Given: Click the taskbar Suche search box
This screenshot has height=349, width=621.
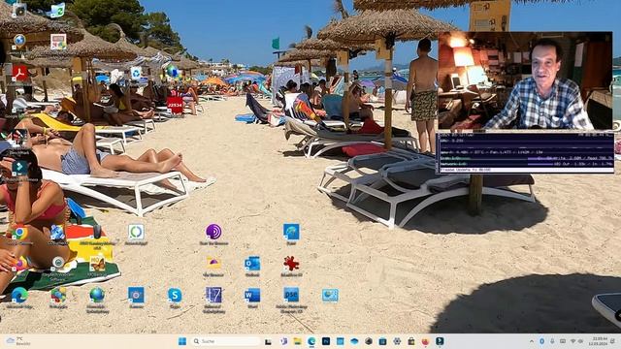Looking at the screenshot, I should [x=225, y=341].
